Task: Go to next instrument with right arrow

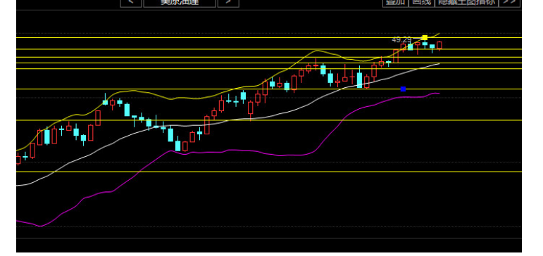Action: [228, 3]
